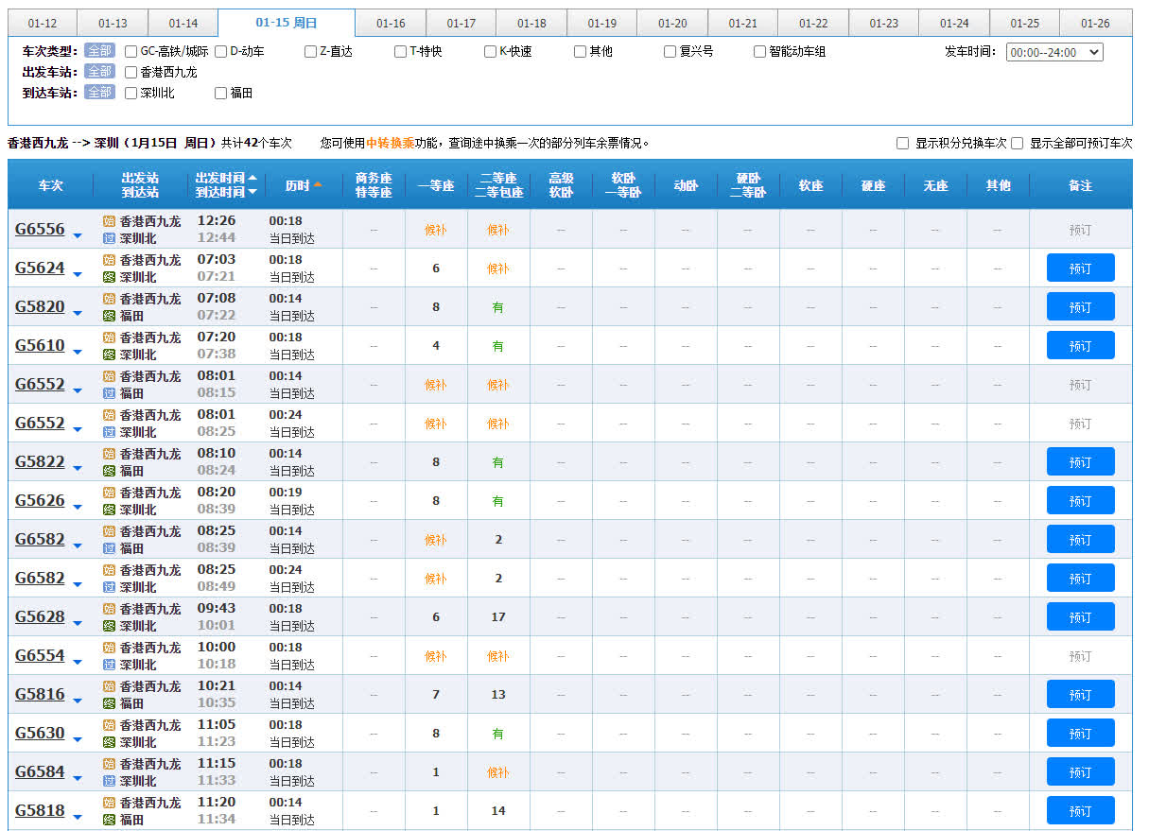This screenshot has width=1149, height=831.
Task: Sort trains by duration using the orange arrow
Action: (318, 185)
